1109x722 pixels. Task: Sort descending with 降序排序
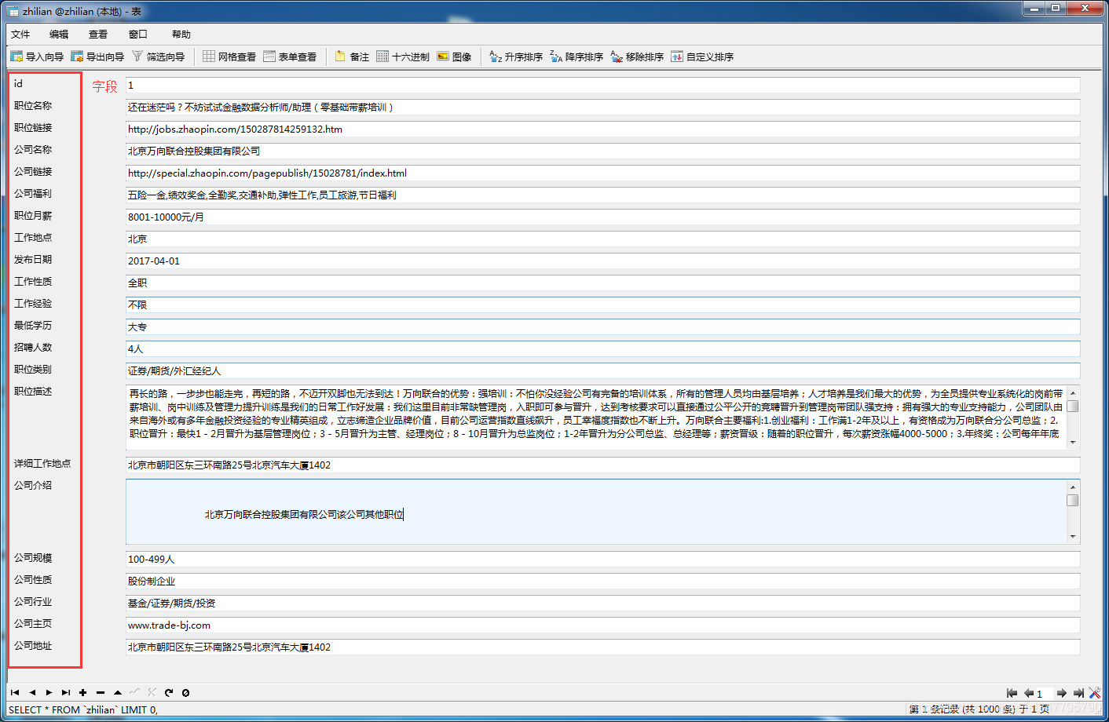click(576, 57)
